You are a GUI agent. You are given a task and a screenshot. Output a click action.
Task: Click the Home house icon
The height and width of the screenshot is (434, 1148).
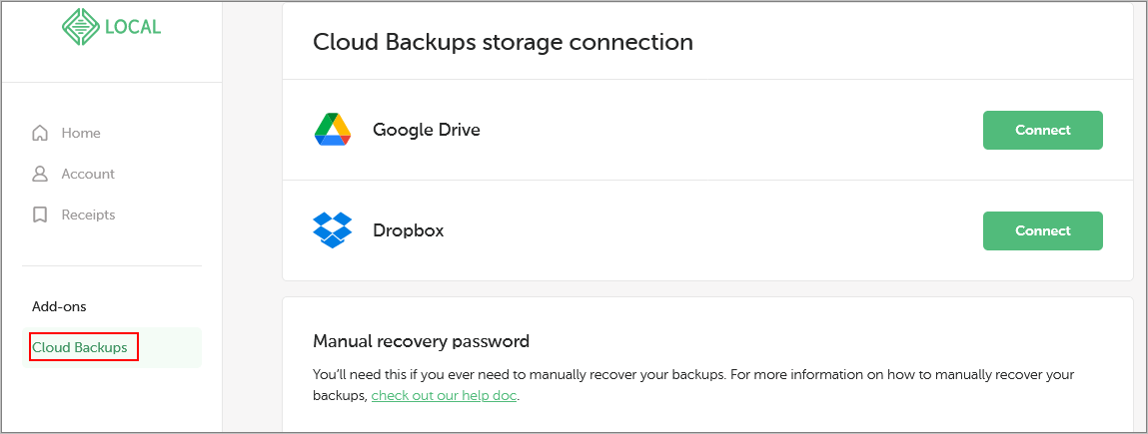40,133
